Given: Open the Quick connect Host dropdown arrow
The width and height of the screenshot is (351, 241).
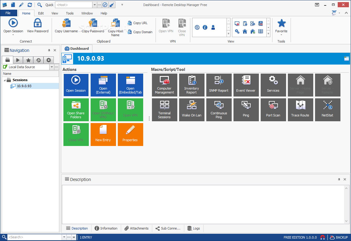Looking at the screenshot, I should pos(95,5).
